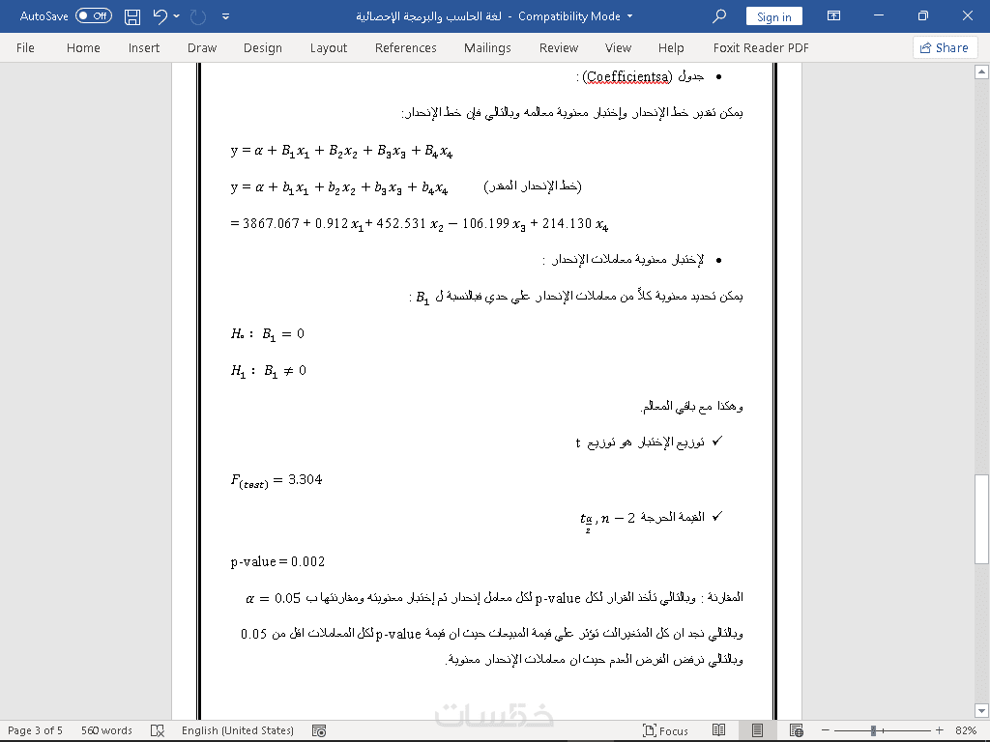
Task: Click the macro recording status bar icon
Action: pos(319,730)
